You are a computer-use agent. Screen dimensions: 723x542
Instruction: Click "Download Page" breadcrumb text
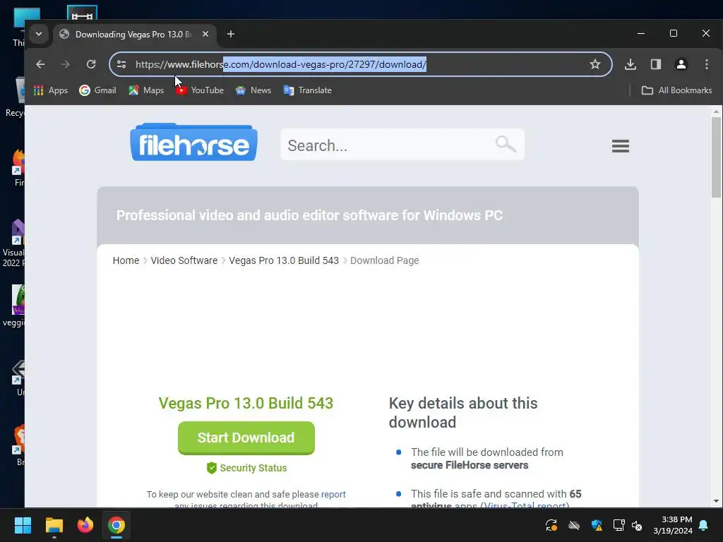click(x=385, y=260)
